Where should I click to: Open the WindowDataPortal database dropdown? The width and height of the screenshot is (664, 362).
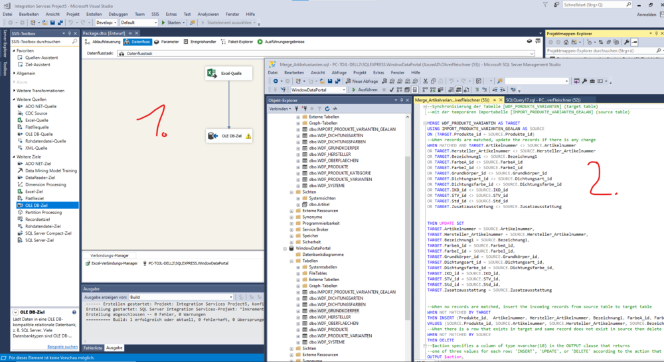343,90
